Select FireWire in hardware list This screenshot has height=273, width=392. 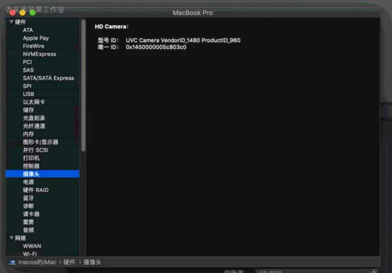pyautogui.click(x=34, y=46)
